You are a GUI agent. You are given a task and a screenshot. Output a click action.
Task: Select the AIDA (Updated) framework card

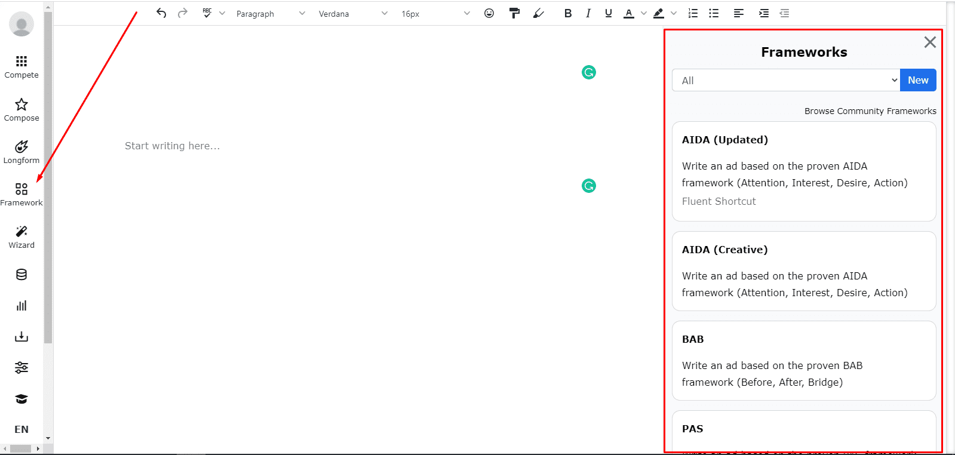[804, 171]
